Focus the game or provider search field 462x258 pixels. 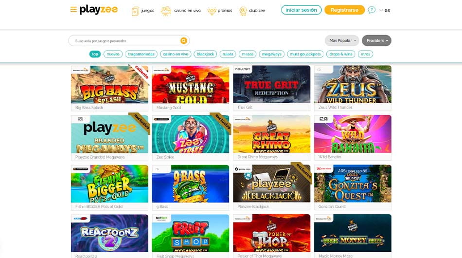pos(125,41)
